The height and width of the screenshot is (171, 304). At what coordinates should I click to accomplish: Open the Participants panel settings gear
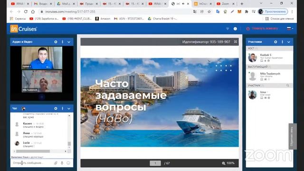(275, 42)
